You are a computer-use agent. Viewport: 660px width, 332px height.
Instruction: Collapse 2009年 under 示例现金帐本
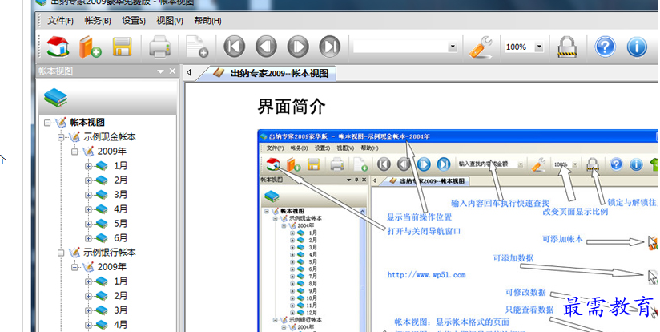point(75,152)
